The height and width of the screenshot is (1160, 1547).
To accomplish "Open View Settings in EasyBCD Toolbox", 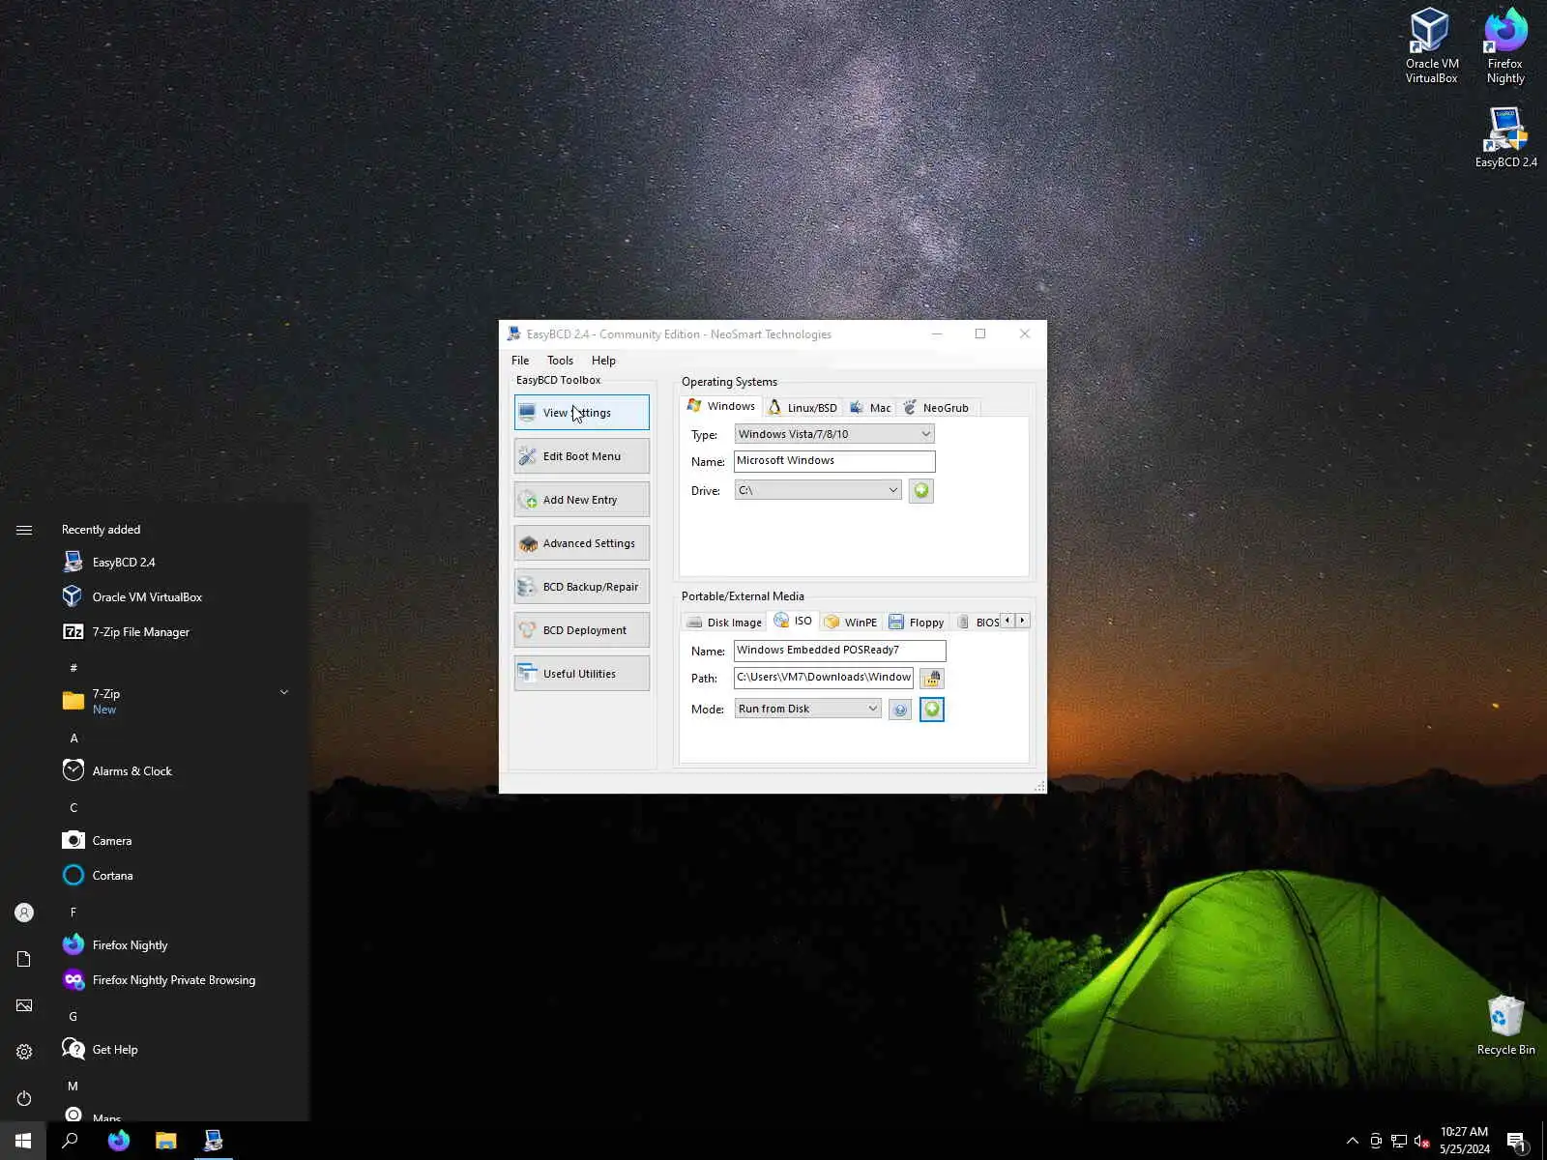I will (x=581, y=413).
